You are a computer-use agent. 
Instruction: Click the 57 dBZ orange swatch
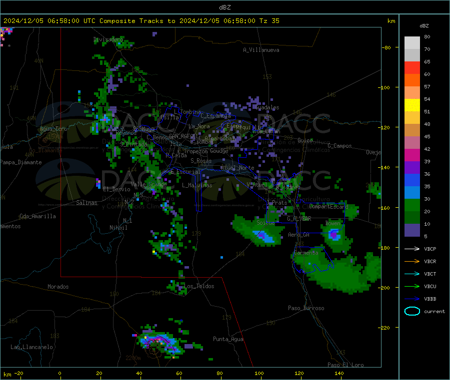click(412, 80)
